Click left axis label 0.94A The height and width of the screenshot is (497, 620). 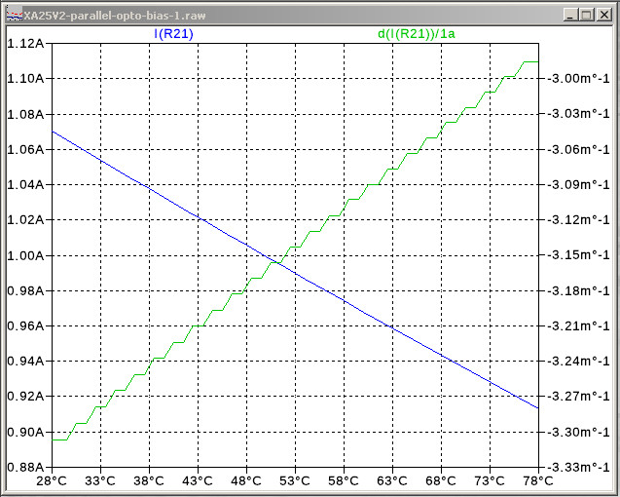click(x=25, y=361)
